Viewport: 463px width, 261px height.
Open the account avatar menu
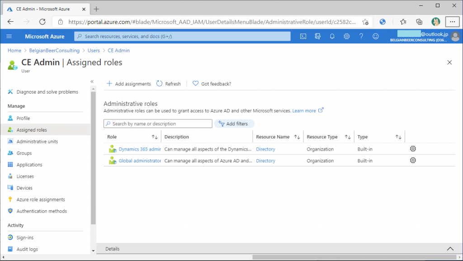[456, 36]
